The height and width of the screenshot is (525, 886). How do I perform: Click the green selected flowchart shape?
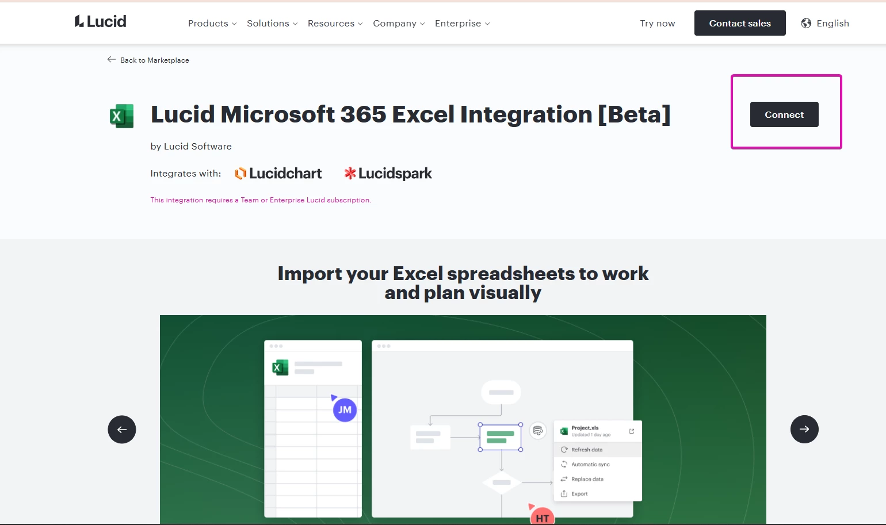click(501, 438)
